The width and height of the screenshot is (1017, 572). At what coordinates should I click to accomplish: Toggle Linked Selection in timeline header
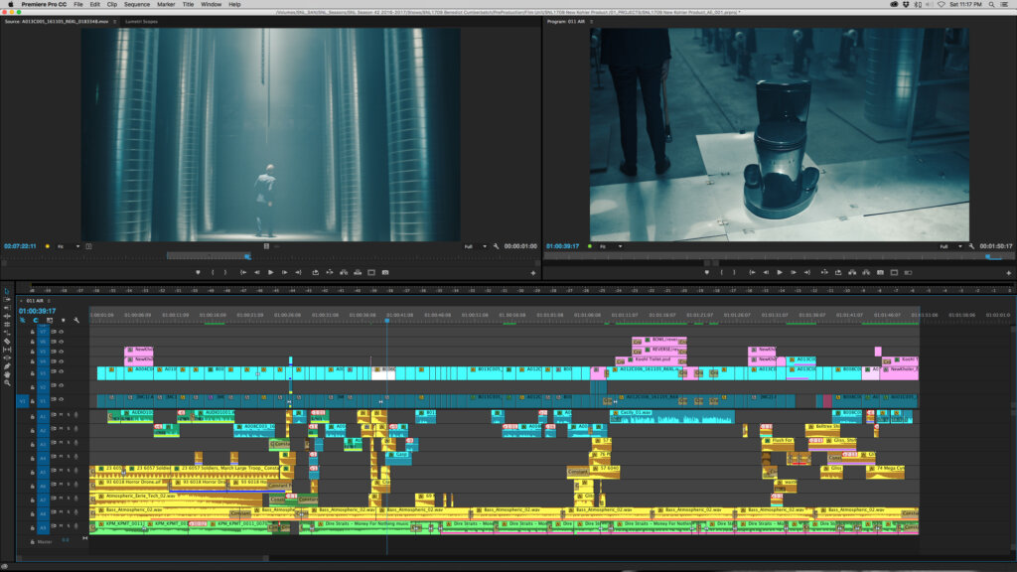pyautogui.click(x=50, y=321)
